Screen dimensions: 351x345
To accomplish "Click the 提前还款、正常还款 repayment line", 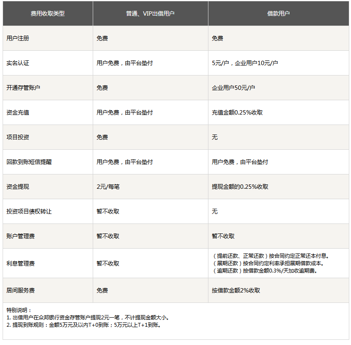I will coord(271,256).
